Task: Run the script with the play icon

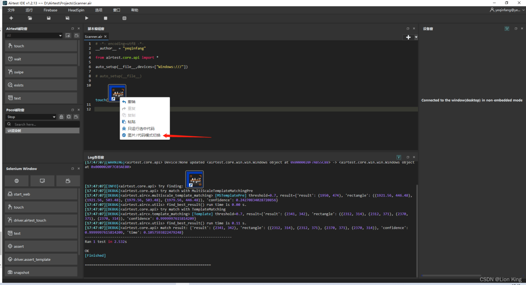Action: pyautogui.click(x=87, y=18)
